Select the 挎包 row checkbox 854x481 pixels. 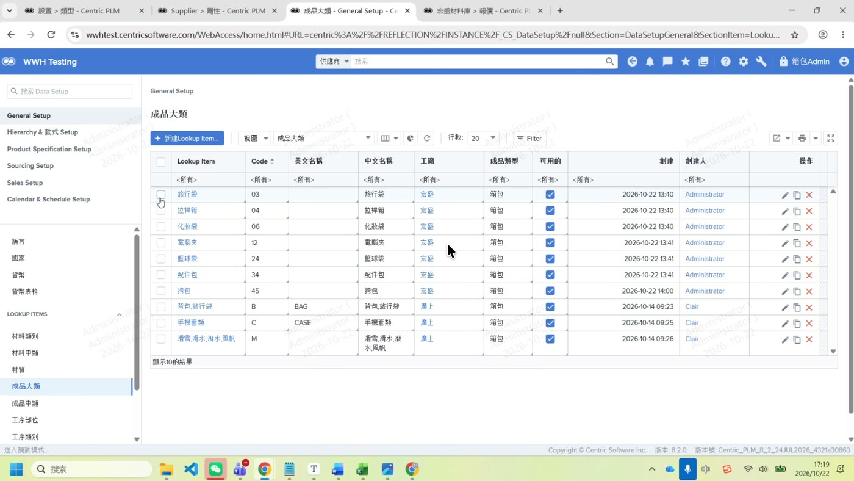pos(161,291)
